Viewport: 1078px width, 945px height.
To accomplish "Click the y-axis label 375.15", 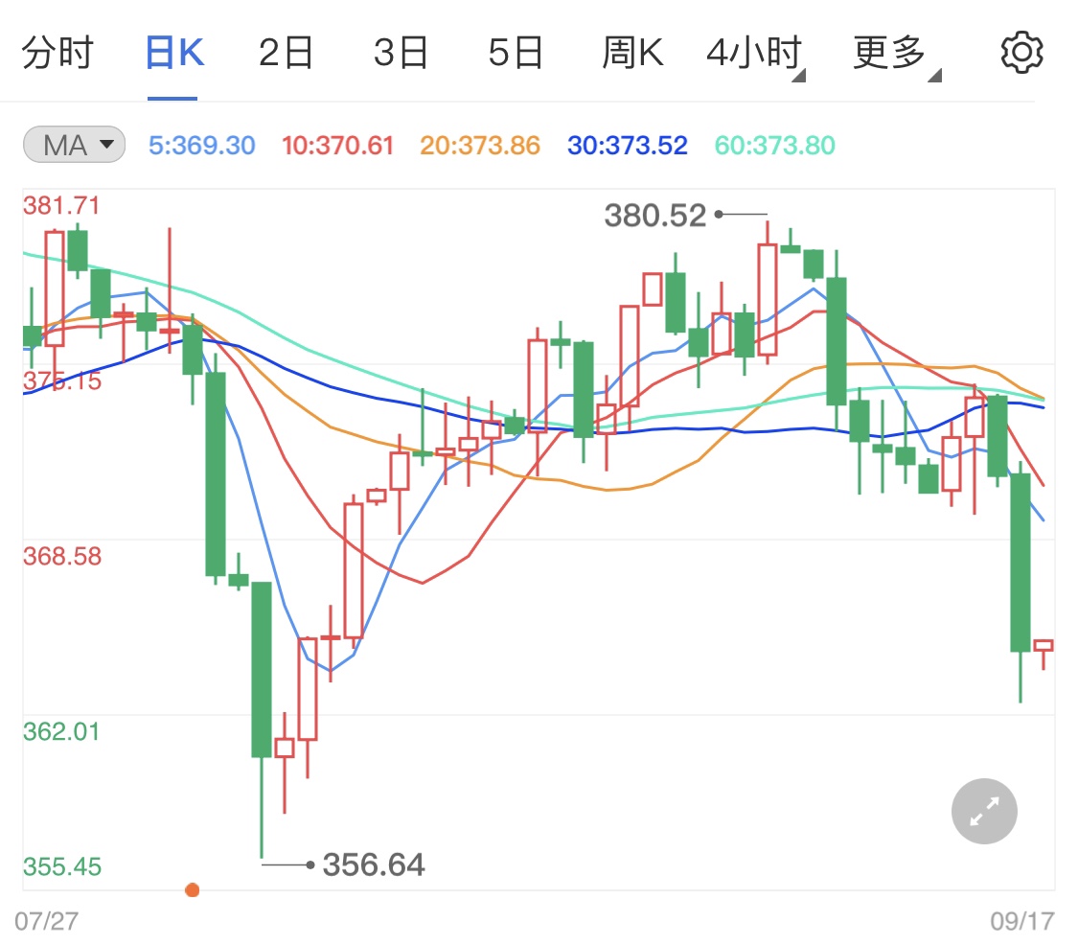I will [x=62, y=380].
